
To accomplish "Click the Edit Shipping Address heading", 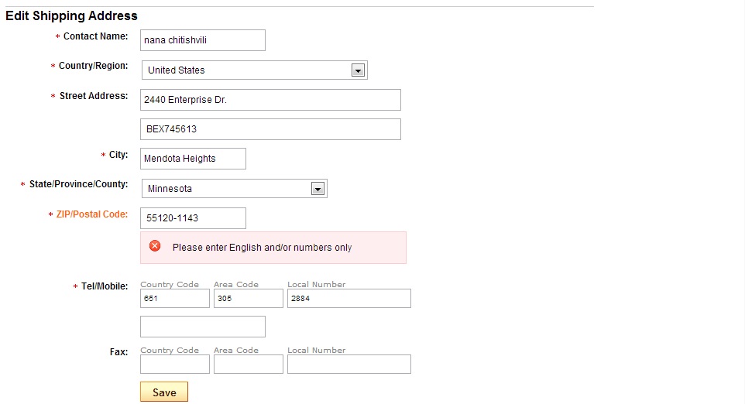I will point(71,15).
